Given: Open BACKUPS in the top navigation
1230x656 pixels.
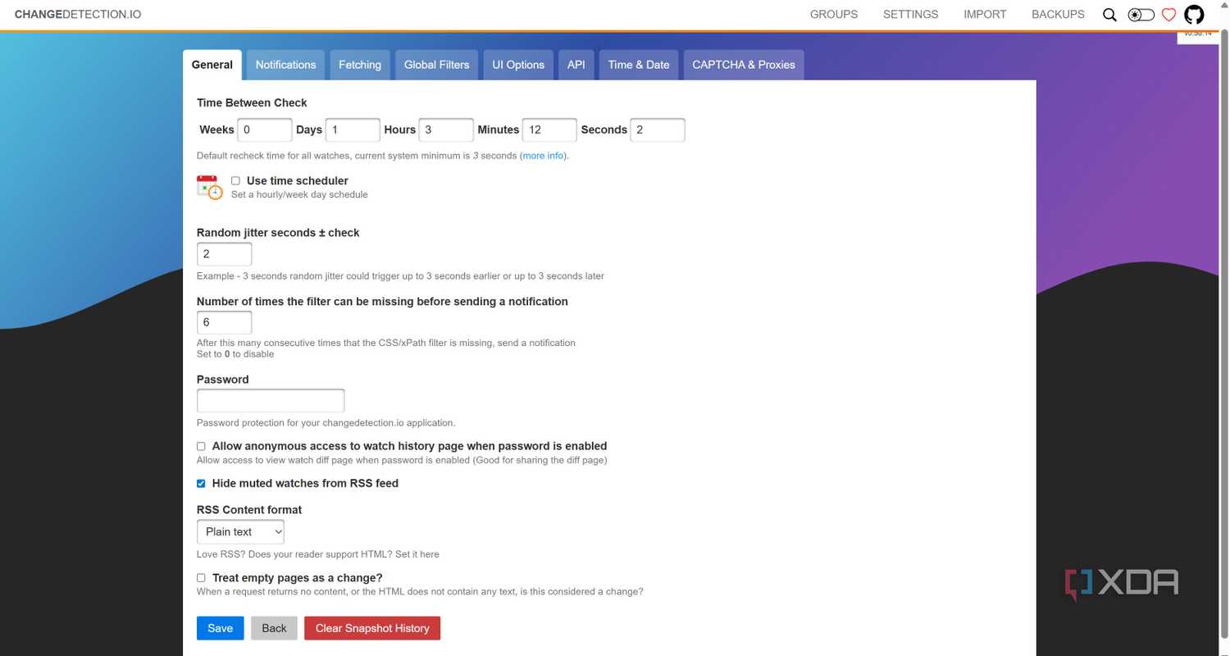Looking at the screenshot, I should tap(1058, 15).
